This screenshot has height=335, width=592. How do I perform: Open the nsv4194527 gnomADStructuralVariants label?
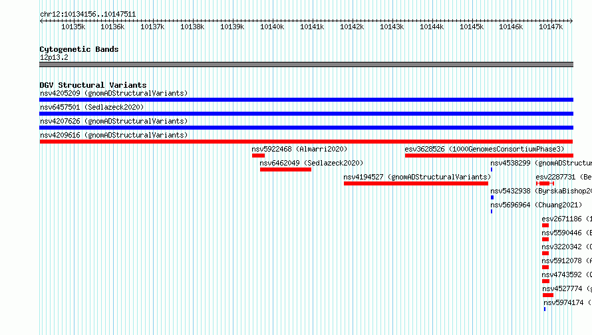pyautogui.click(x=417, y=177)
